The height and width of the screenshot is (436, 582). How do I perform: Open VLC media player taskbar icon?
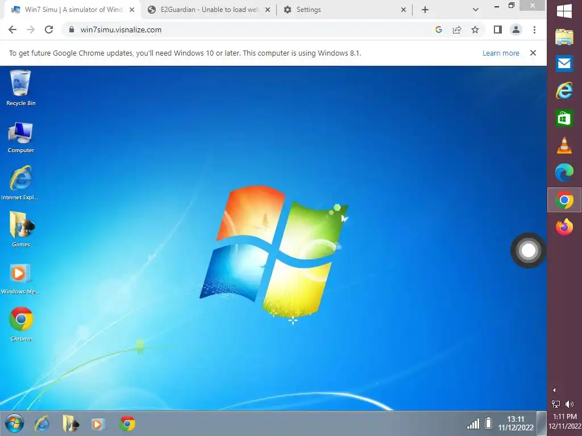click(x=564, y=145)
